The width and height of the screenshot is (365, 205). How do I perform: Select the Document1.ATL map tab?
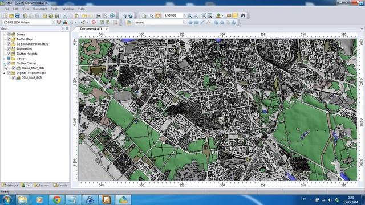point(91,29)
